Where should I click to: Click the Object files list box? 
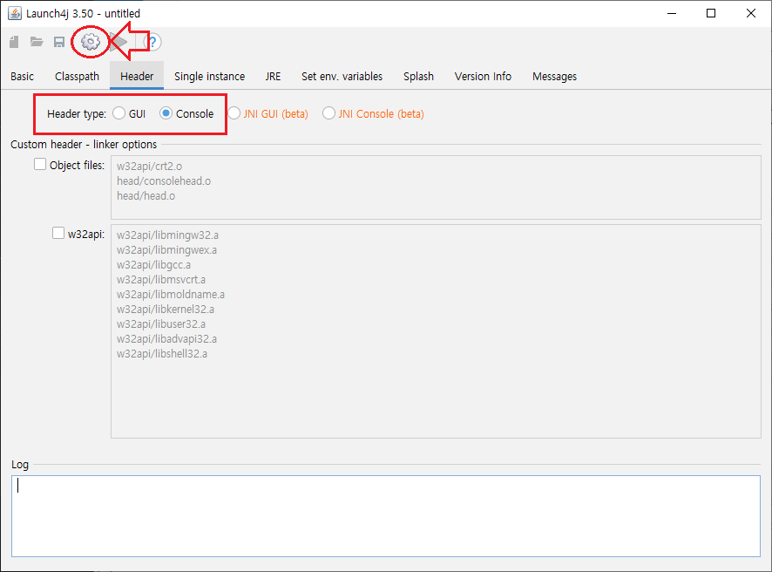[436, 187]
